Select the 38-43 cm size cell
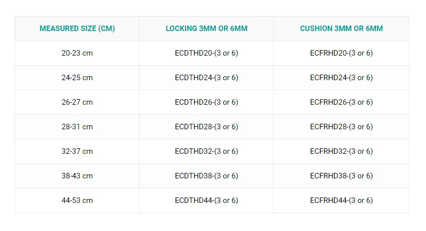Image resolution: width=426 pixels, height=231 pixels. [77, 176]
